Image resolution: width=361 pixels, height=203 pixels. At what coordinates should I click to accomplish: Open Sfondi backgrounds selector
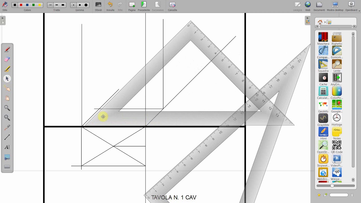click(98, 6)
